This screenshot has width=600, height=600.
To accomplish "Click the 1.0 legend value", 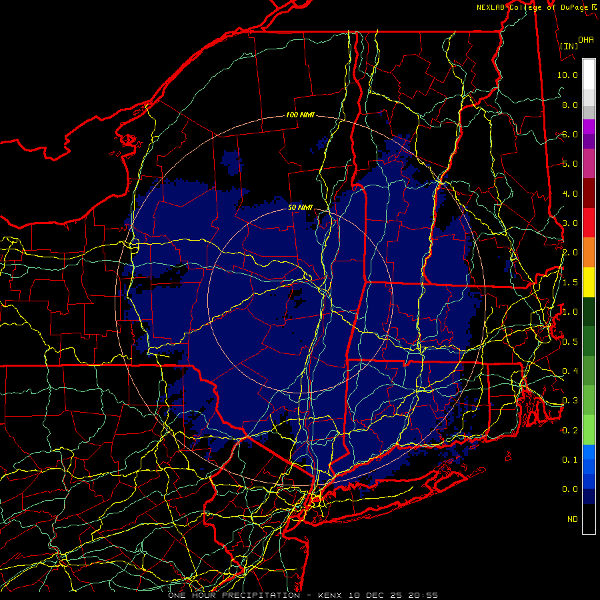I will point(570,312).
